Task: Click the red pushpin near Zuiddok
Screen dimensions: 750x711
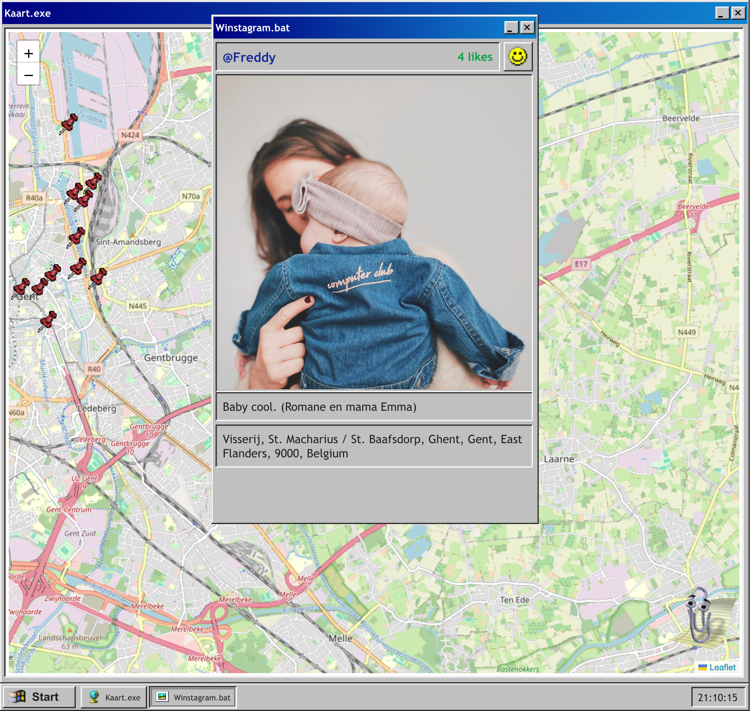Action: pos(69,124)
